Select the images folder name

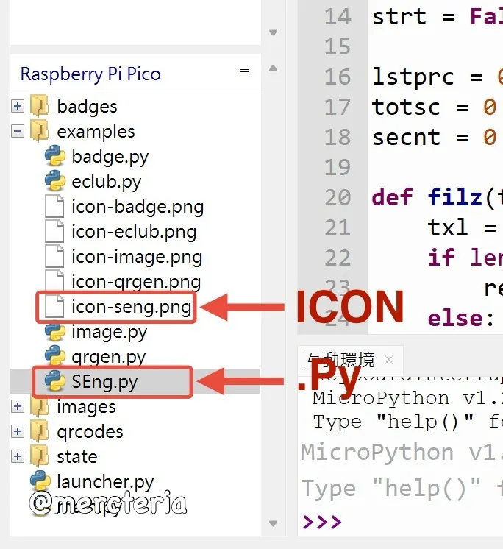point(86,407)
